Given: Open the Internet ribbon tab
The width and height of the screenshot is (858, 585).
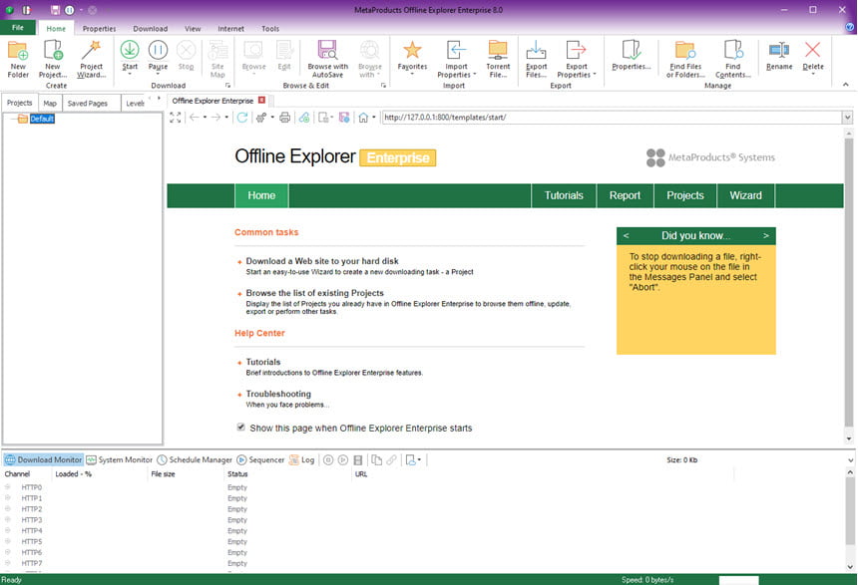Looking at the screenshot, I should pyautogui.click(x=230, y=29).
